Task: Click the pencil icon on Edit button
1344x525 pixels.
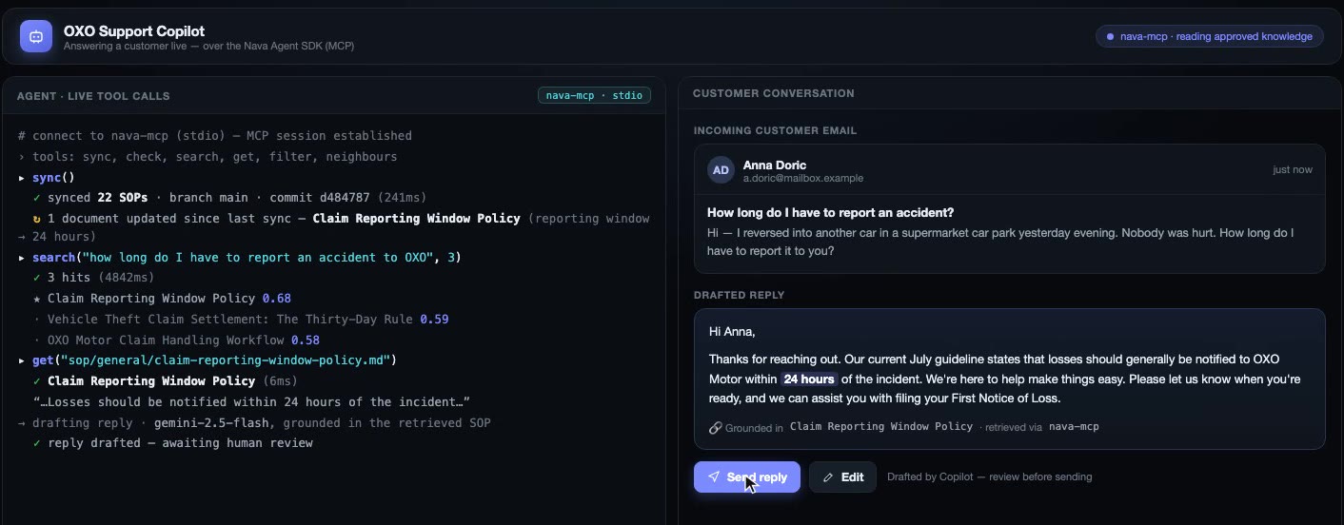Action: pyautogui.click(x=828, y=477)
